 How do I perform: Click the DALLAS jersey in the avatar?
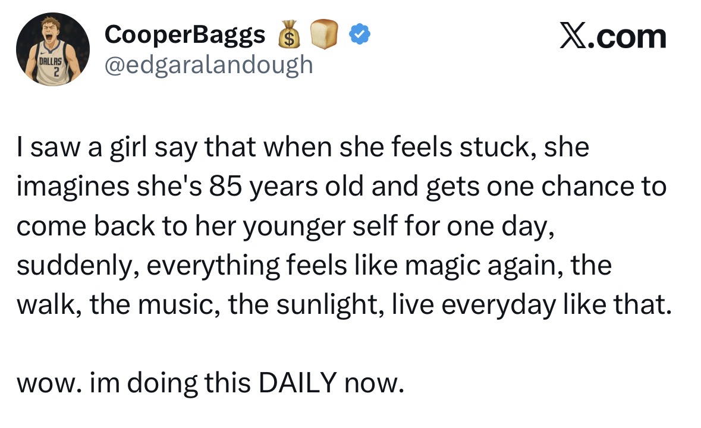click(52, 67)
